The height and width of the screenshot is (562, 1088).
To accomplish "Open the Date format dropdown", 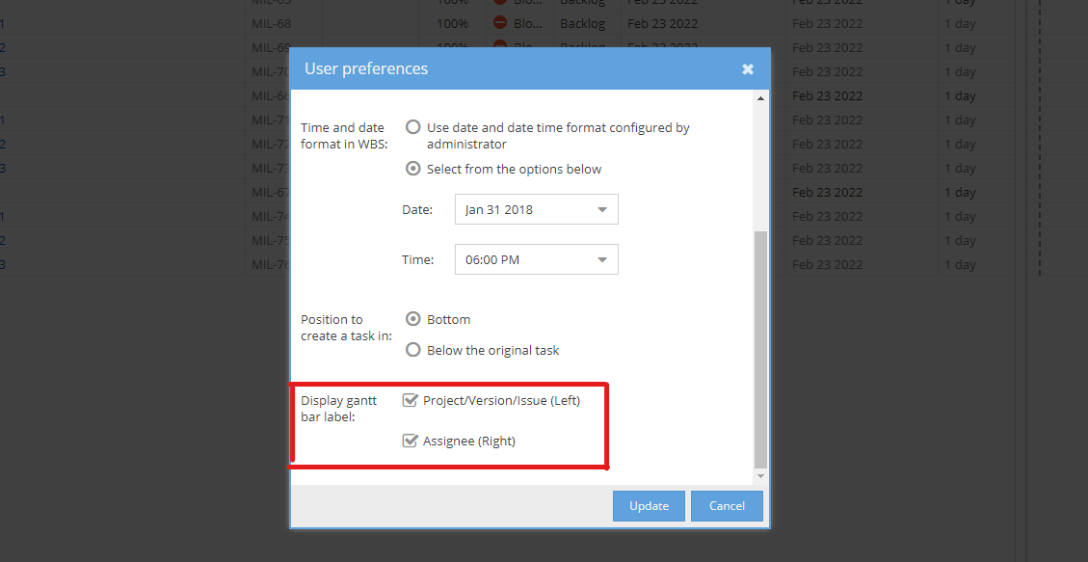I will point(536,209).
